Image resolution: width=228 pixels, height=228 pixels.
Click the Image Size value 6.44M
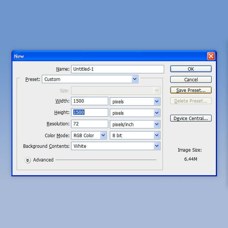(191, 159)
